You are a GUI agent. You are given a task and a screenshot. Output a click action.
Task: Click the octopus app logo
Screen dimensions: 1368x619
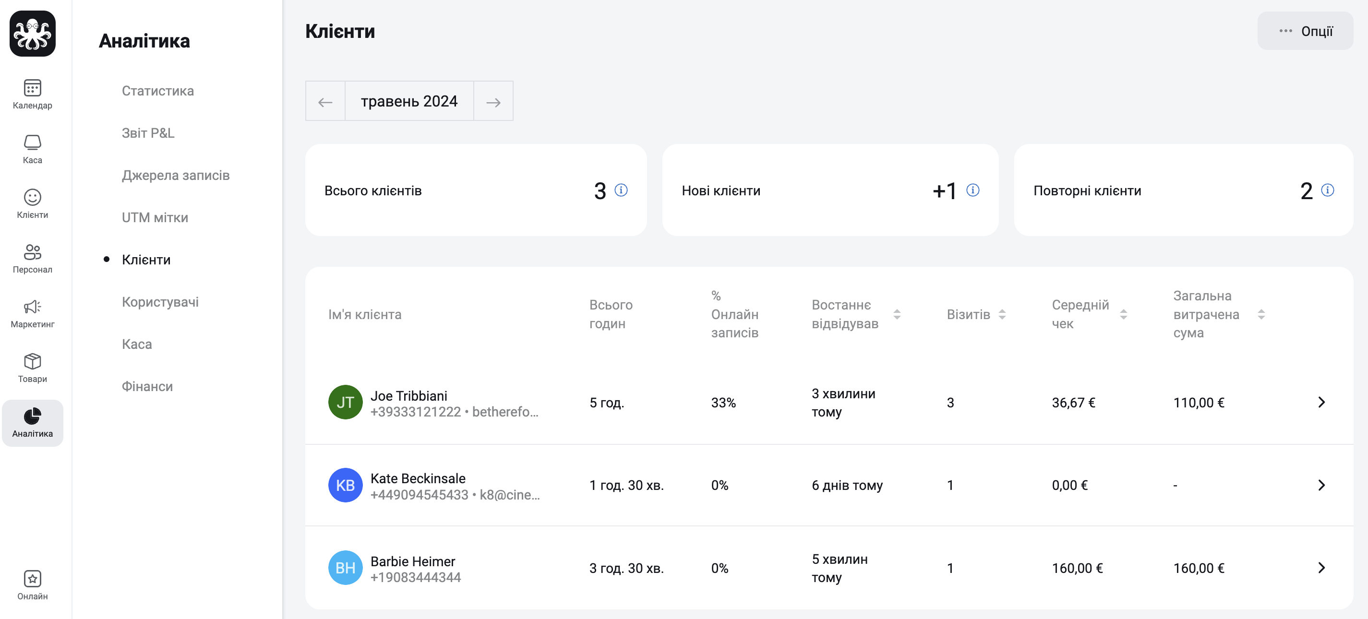32,34
